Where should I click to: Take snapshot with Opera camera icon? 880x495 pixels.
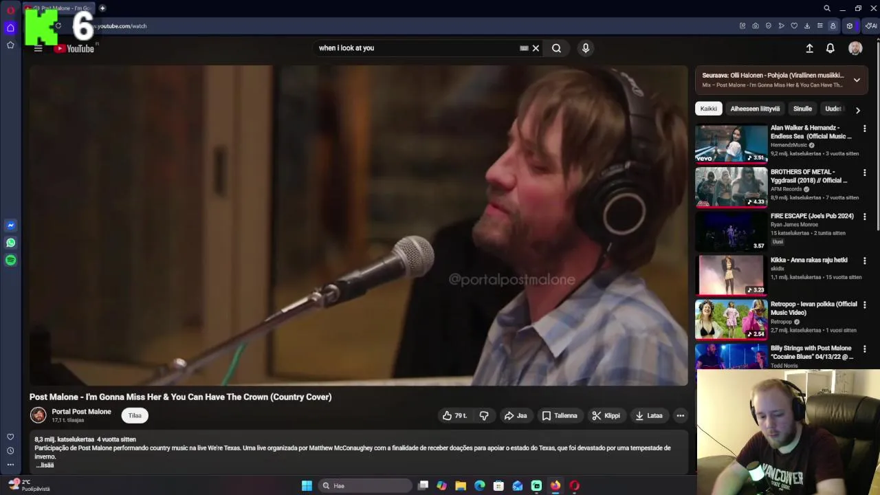[756, 26]
